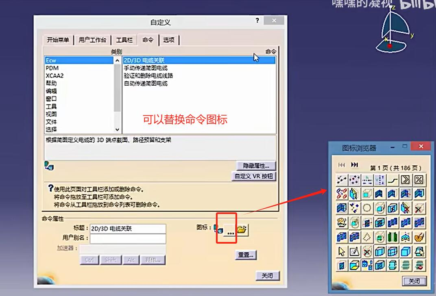Select the 文件 category
The height and width of the screenshot is (296, 436).
click(79, 122)
